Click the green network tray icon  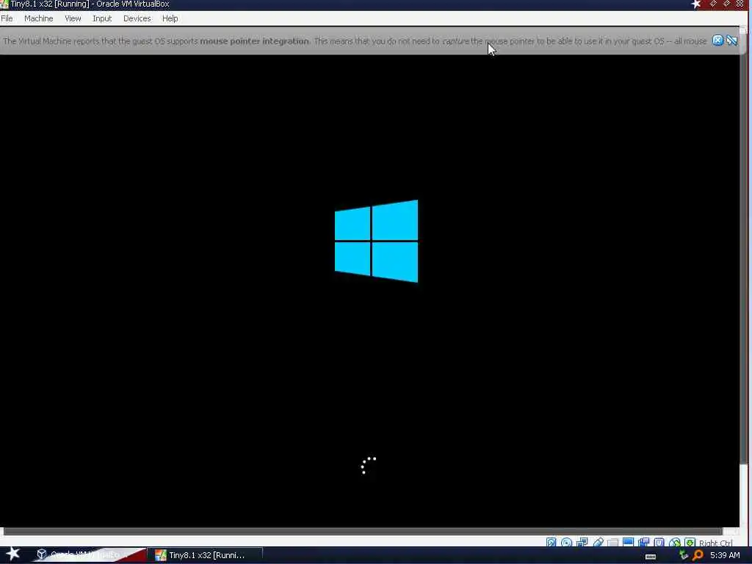tap(684, 554)
